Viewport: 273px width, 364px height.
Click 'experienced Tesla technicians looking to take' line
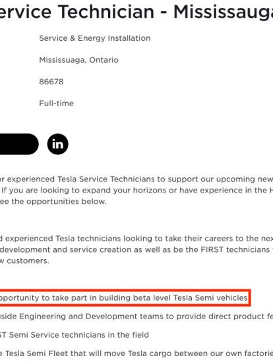coord(136,239)
